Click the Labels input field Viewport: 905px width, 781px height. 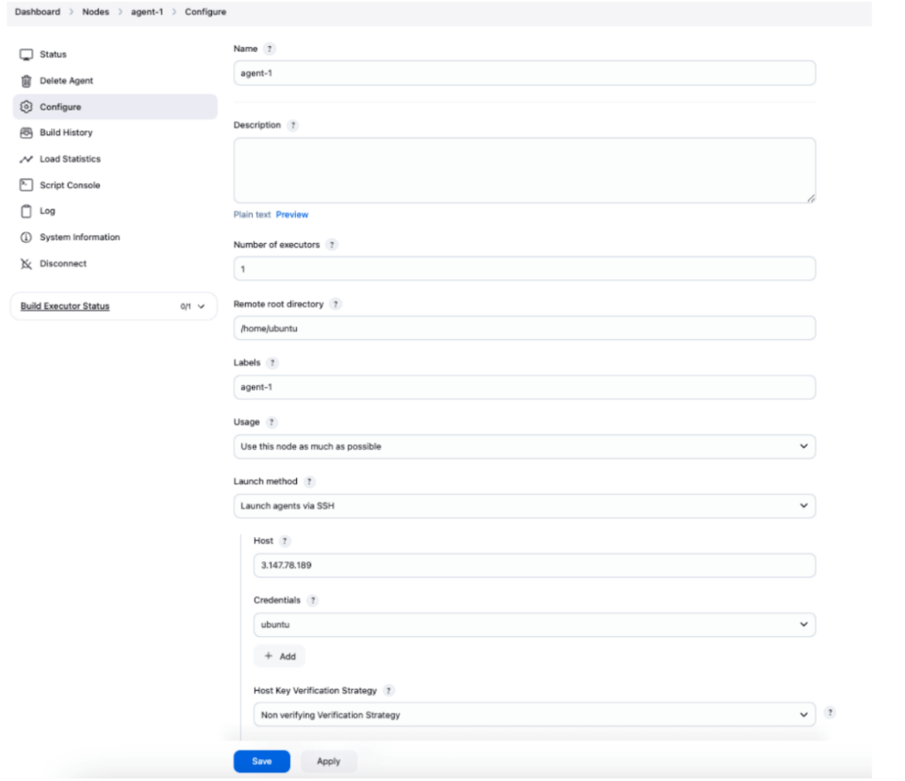[x=524, y=387]
